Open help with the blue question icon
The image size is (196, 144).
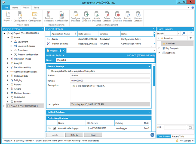pos(152,135)
